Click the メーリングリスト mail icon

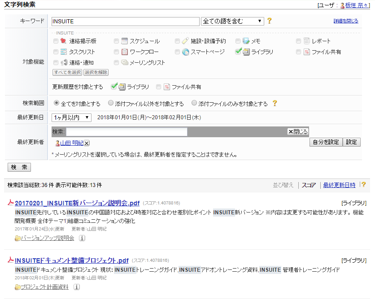[125, 63]
